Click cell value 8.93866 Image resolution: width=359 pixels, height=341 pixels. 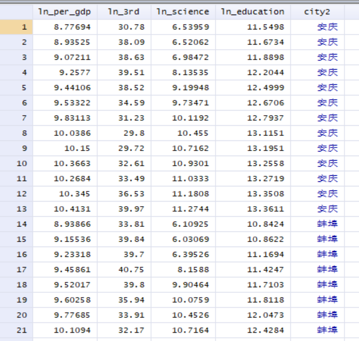[x=72, y=224]
